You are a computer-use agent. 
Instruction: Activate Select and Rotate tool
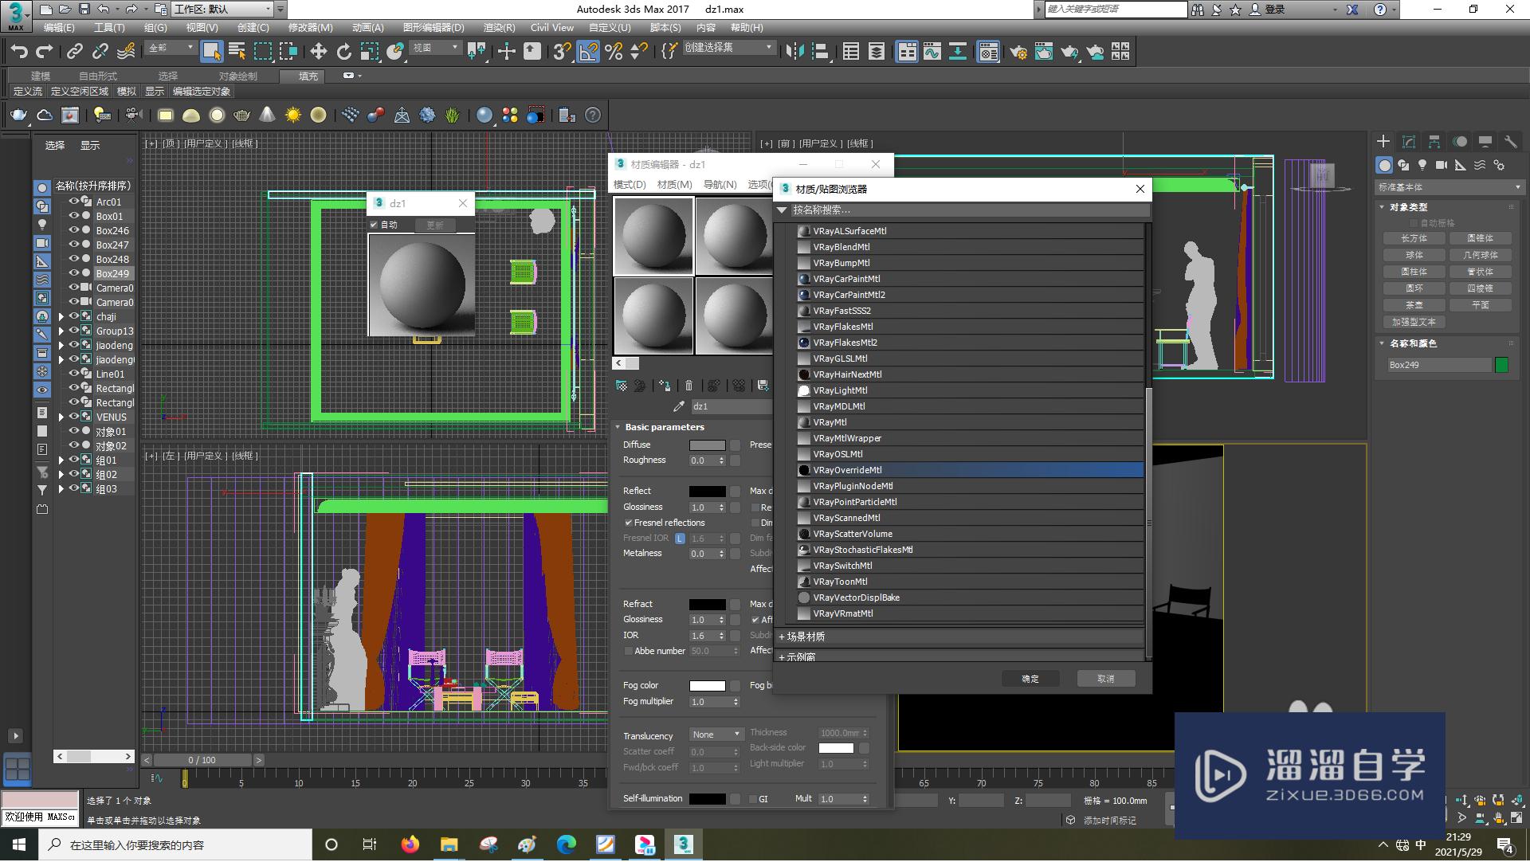344,52
